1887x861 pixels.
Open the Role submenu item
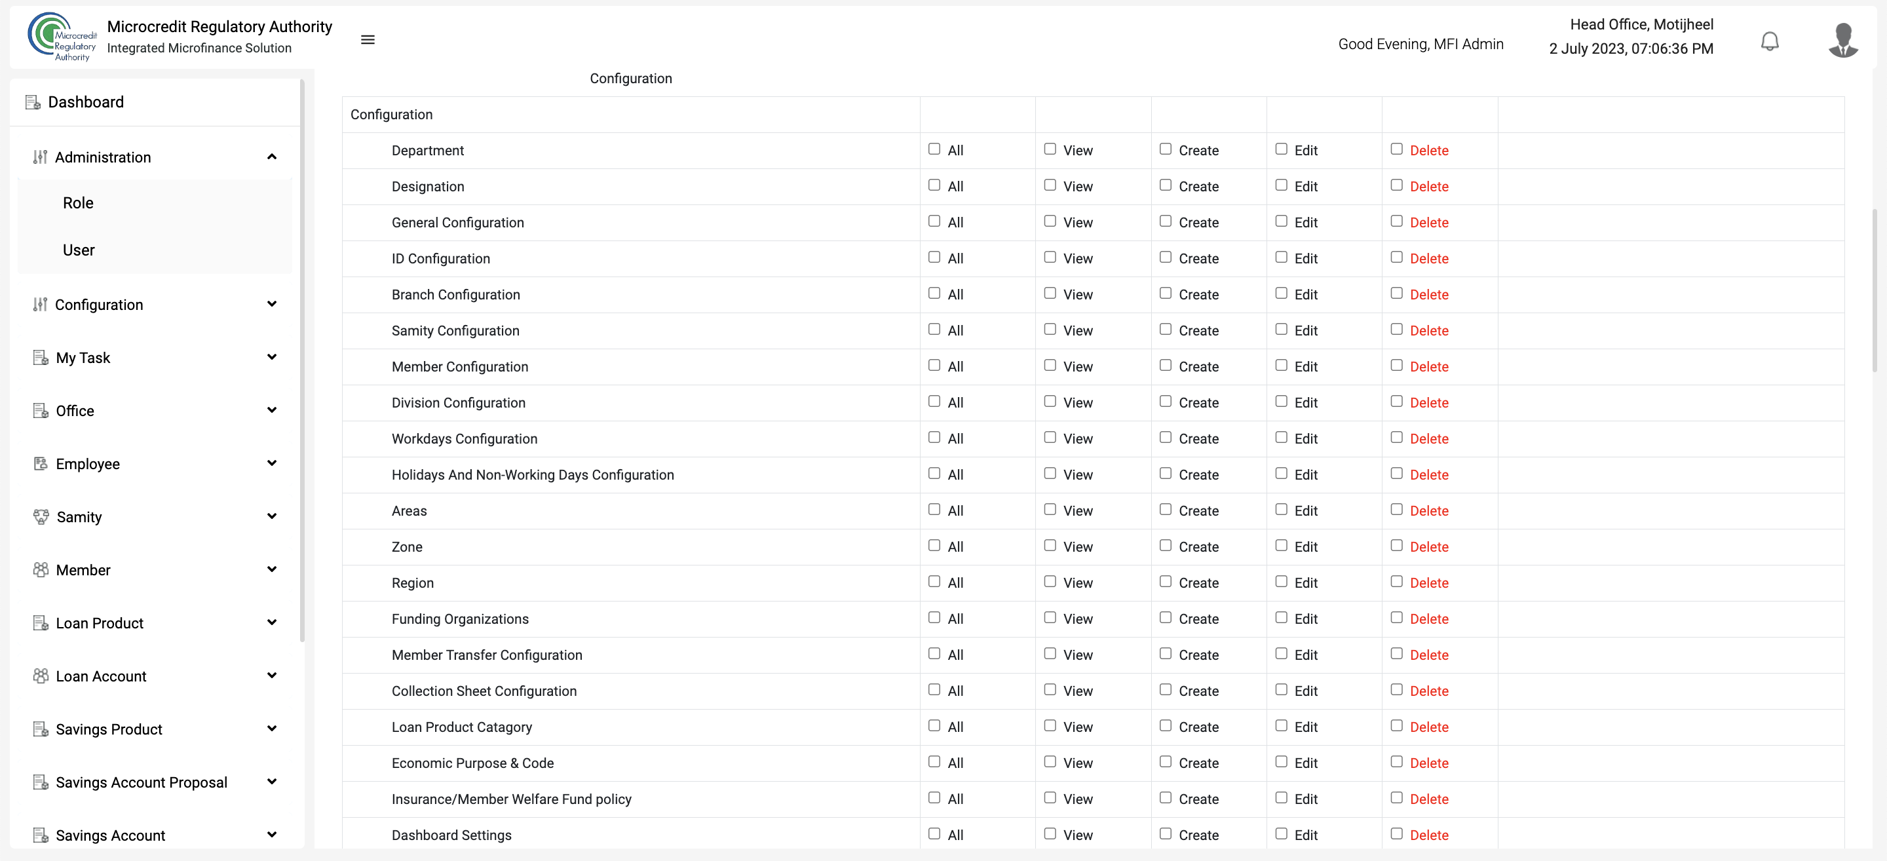click(78, 203)
